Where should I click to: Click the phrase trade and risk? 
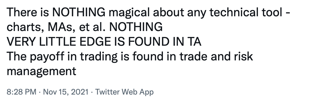tap(216, 56)
